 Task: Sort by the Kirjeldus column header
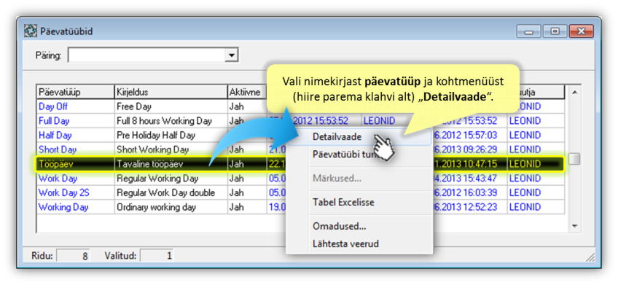(171, 93)
